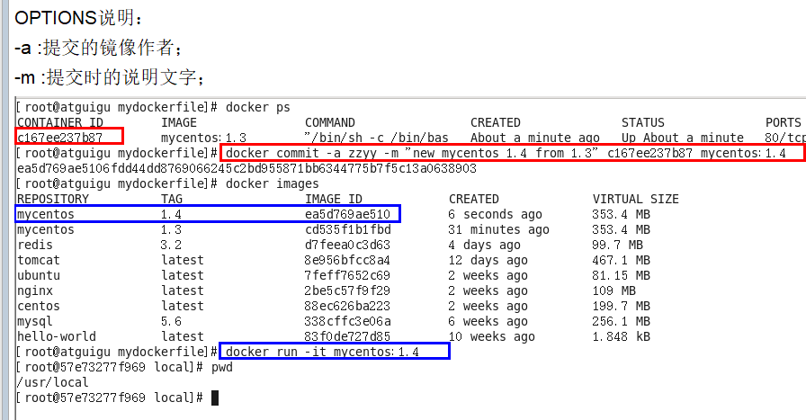Click the REPOSITORY column header
Viewport: 806px width, 420px height.
pos(53,199)
